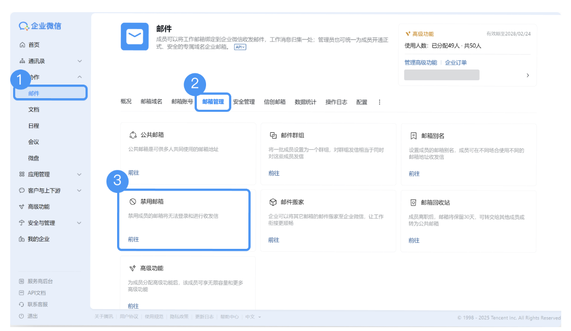Click the 邮箱回收站 card icon

click(x=413, y=203)
